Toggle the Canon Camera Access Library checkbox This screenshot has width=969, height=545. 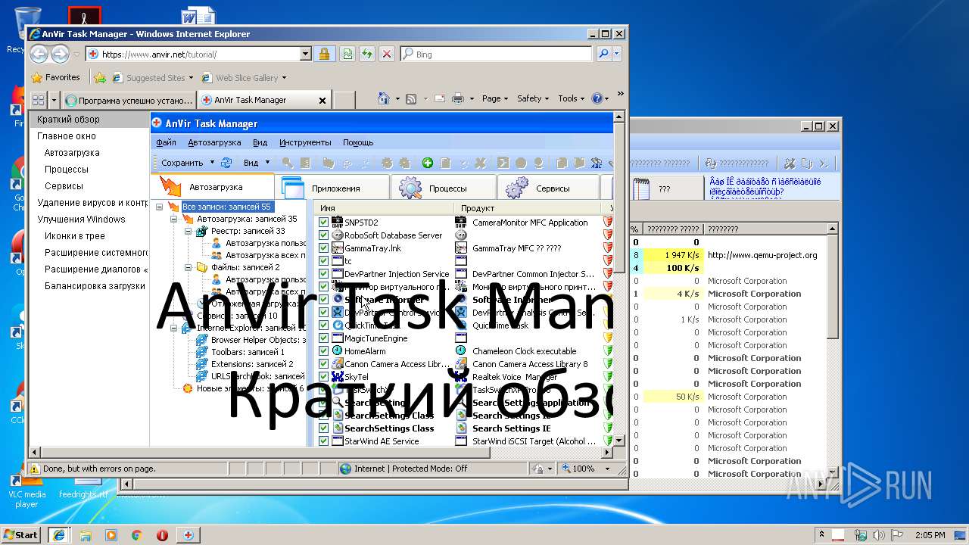point(324,364)
